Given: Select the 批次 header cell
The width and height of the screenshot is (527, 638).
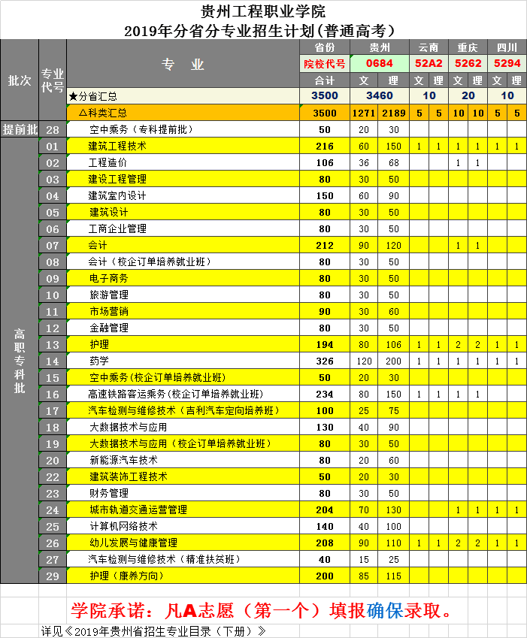Looking at the screenshot, I should tap(20, 80).
